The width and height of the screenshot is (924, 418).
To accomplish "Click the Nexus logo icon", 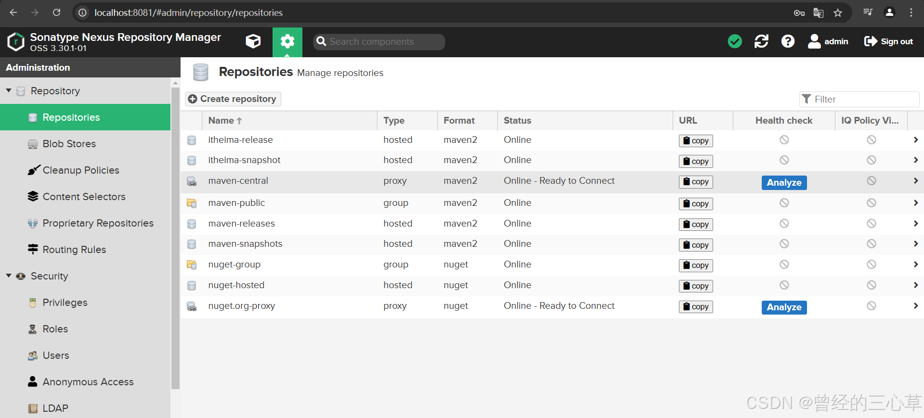I will (16, 42).
